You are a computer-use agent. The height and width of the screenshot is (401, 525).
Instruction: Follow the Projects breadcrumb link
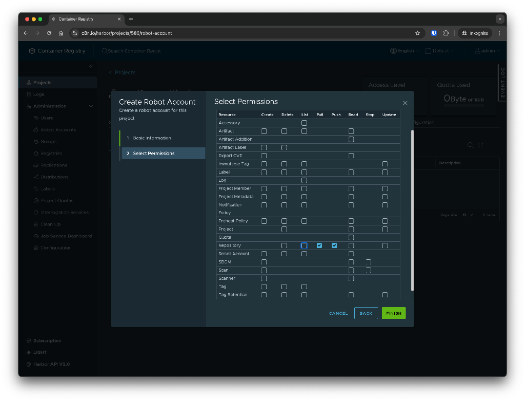click(125, 72)
